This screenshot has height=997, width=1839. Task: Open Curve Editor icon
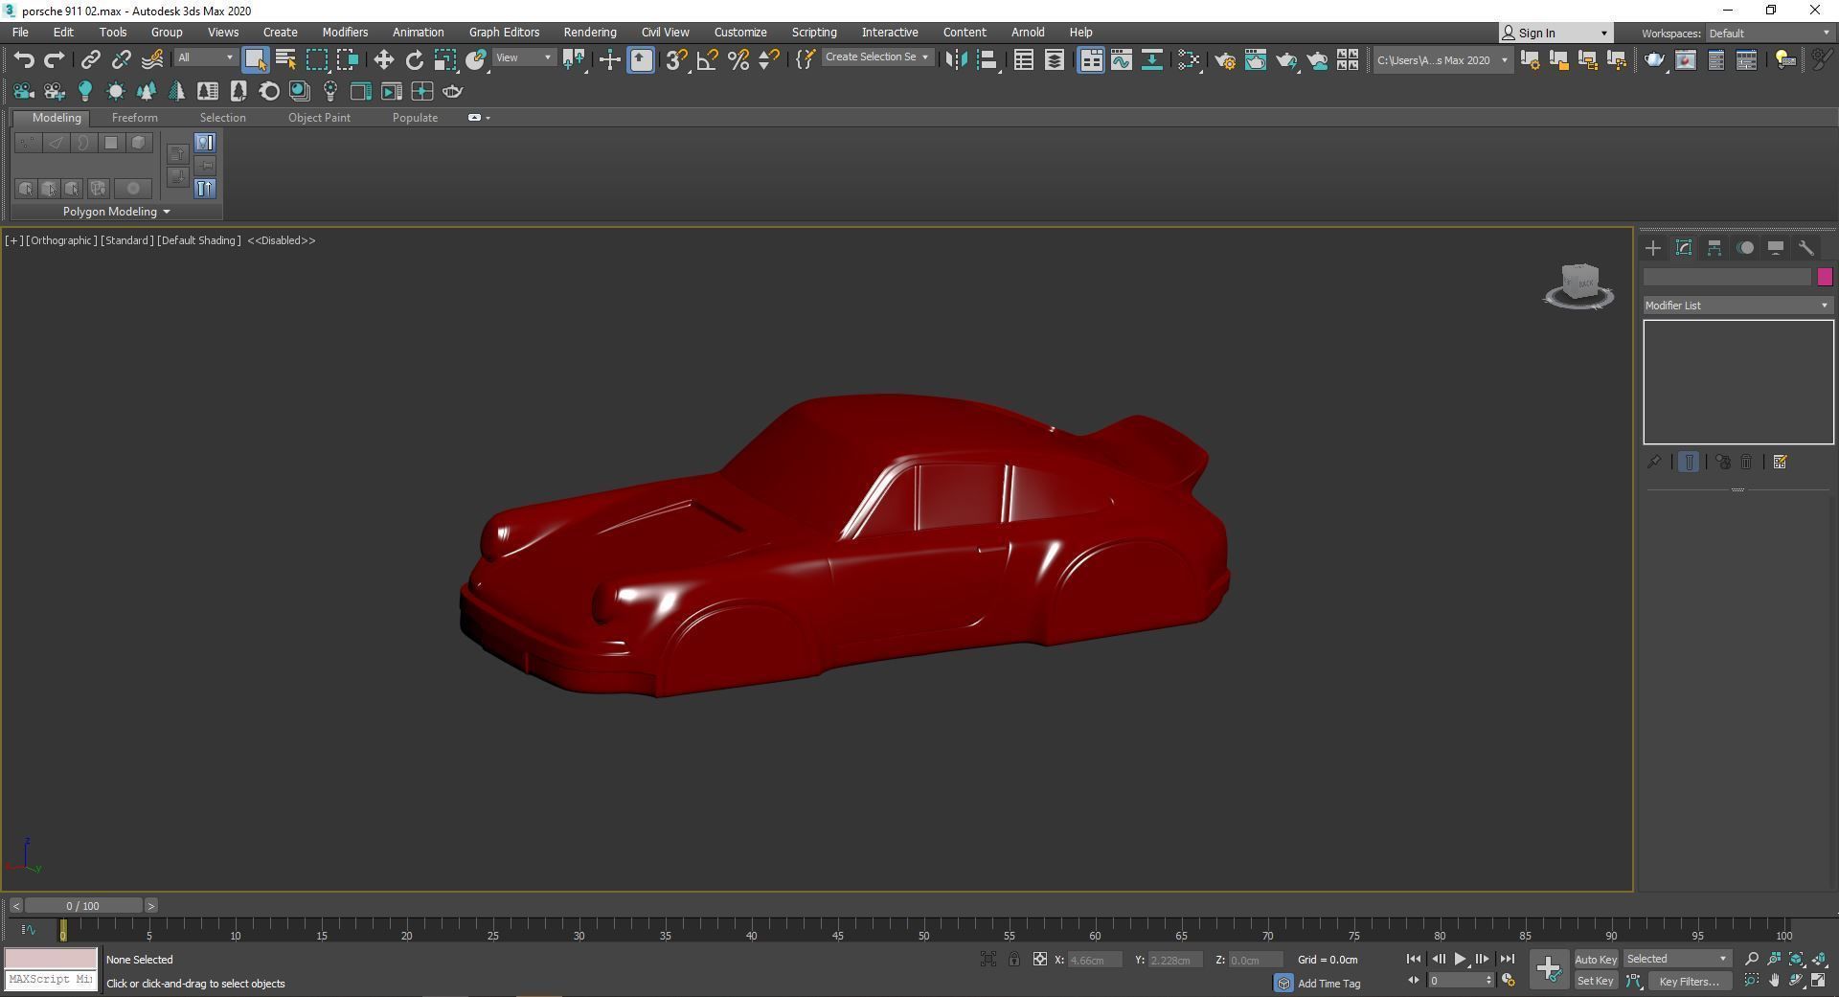[1121, 59]
